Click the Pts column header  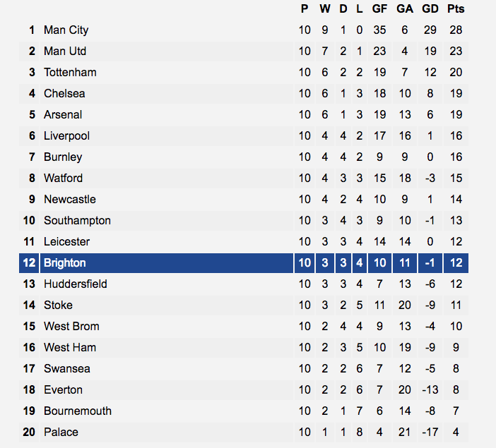click(456, 9)
